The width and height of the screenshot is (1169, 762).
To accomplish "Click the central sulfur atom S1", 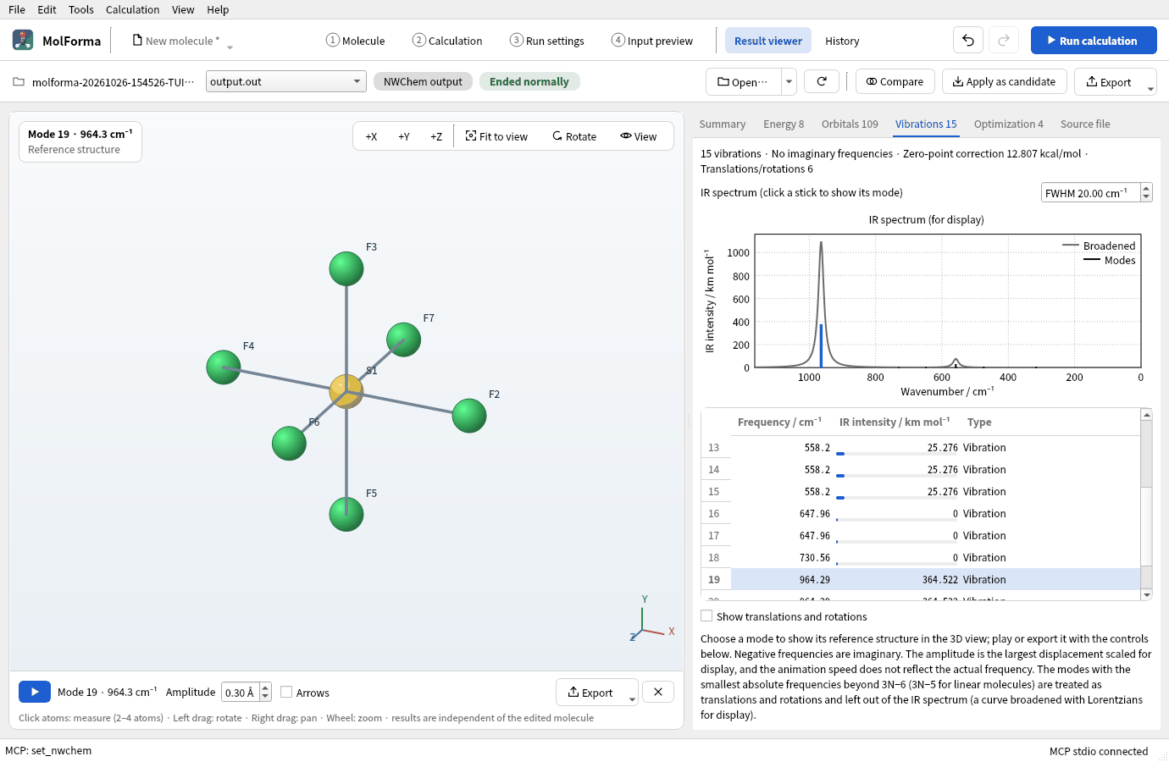I will [346, 391].
